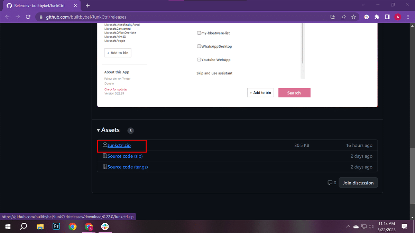The height and width of the screenshot is (233, 415).
Task: Open Google Chrome from the taskbar
Action: point(72,226)
